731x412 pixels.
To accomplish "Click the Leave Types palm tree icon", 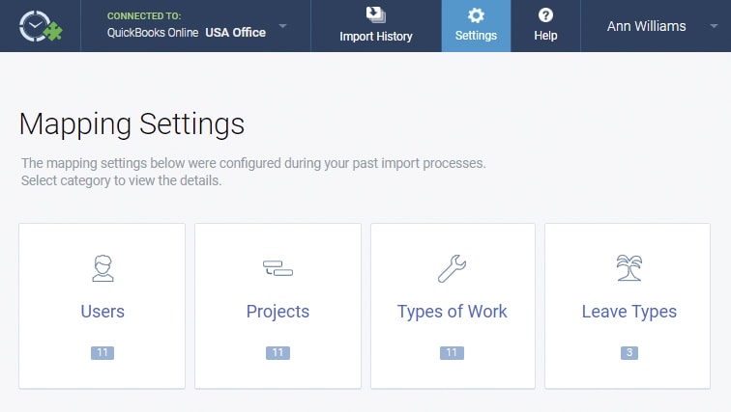I will (x=629, y=268).
